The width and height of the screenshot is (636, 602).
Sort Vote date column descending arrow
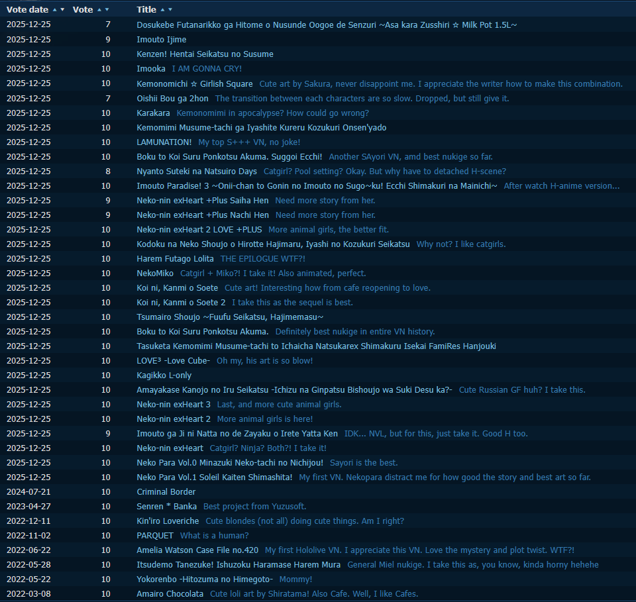62,9
